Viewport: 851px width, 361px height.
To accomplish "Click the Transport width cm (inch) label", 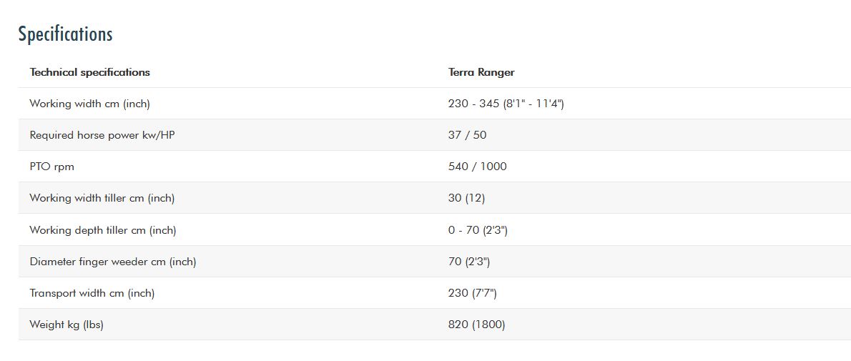I will pyautogui.click(x=92, y=293).
